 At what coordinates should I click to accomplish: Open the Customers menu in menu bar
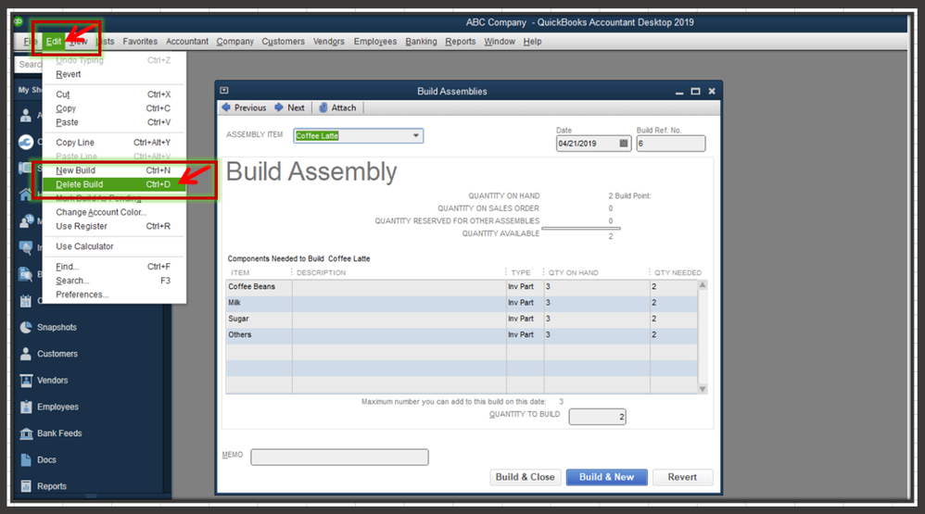click(284, 42)
